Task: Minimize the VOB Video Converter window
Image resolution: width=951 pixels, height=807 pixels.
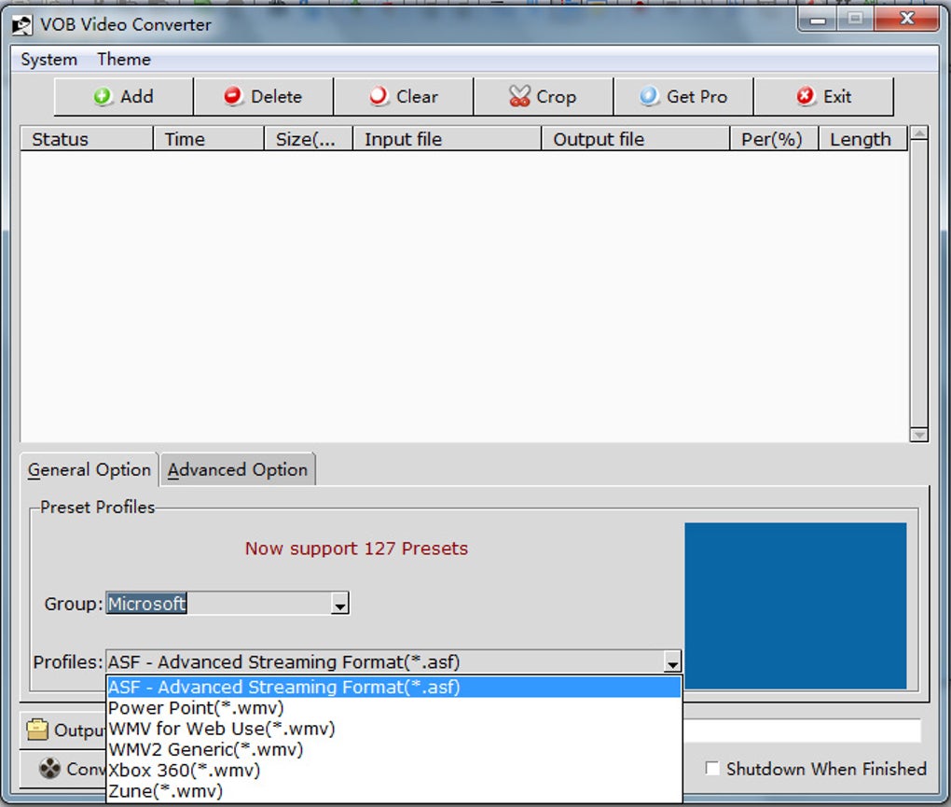Action: point(818,20)
